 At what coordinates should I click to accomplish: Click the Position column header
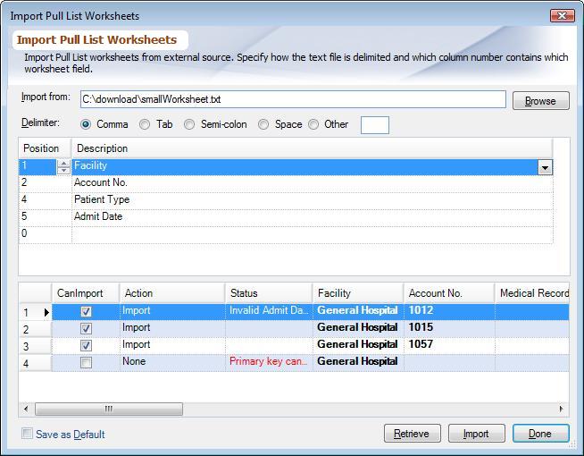pyautogui.click(x=45, y=148)
